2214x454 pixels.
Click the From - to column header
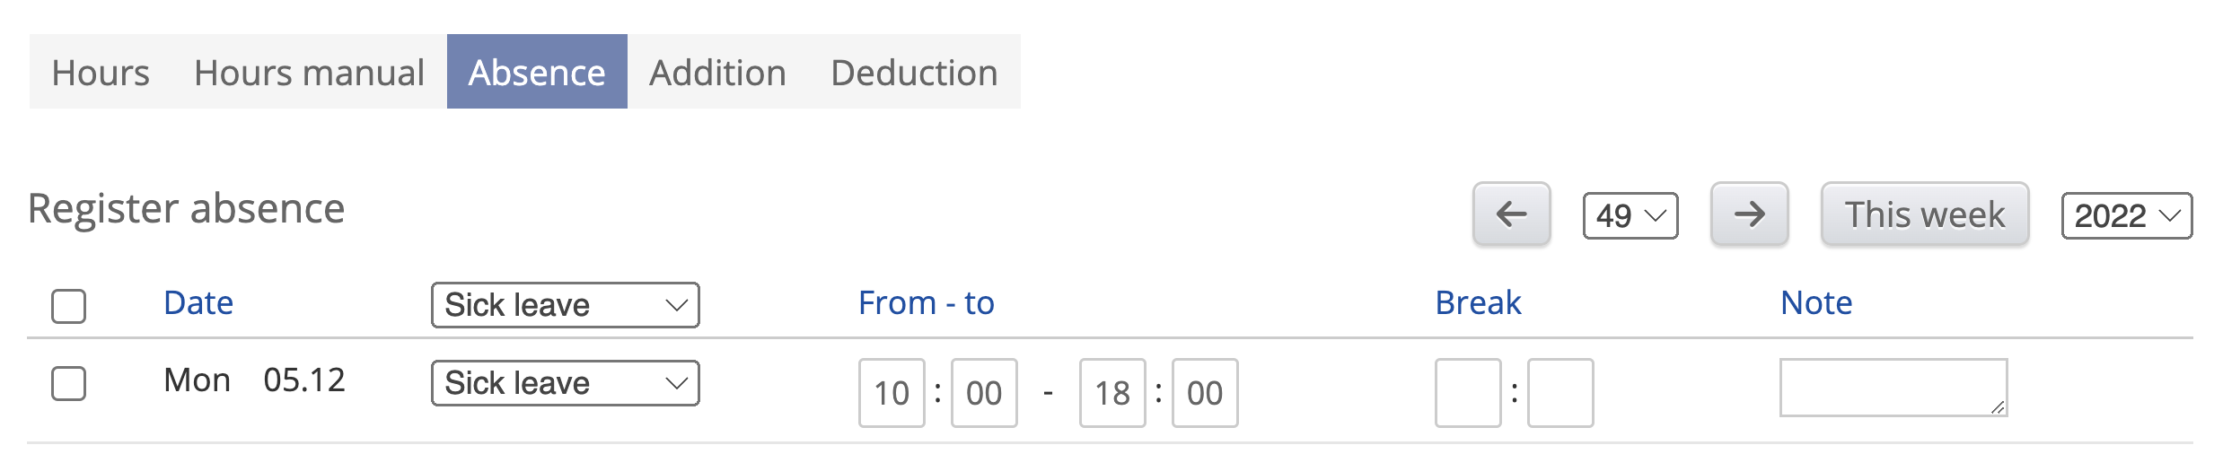tap(926, 303)
